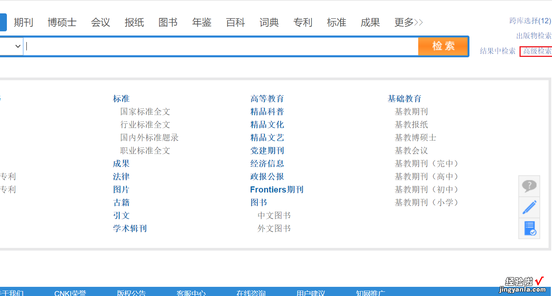Open the 高等教育 link
This screenshot has width=552, height=296.
[267, 99]
